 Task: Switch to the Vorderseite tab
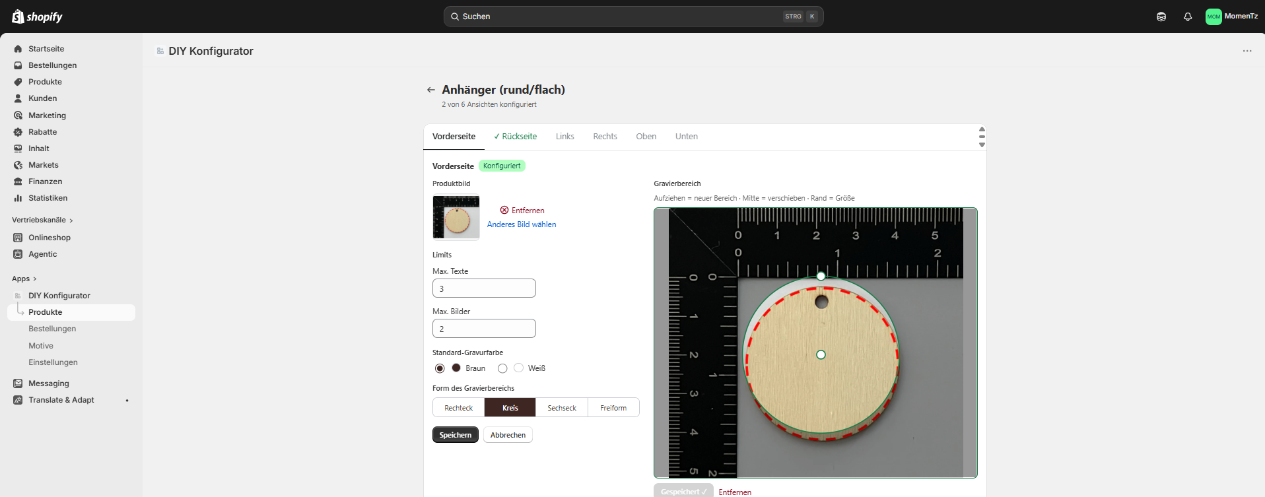click(454, 137)
